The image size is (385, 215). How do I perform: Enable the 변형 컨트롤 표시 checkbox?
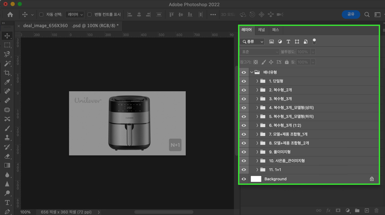click(x=90, y=14)
